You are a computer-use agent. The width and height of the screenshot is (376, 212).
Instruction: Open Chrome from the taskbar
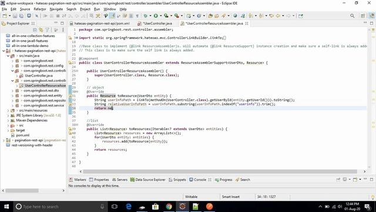pos(169,207)
